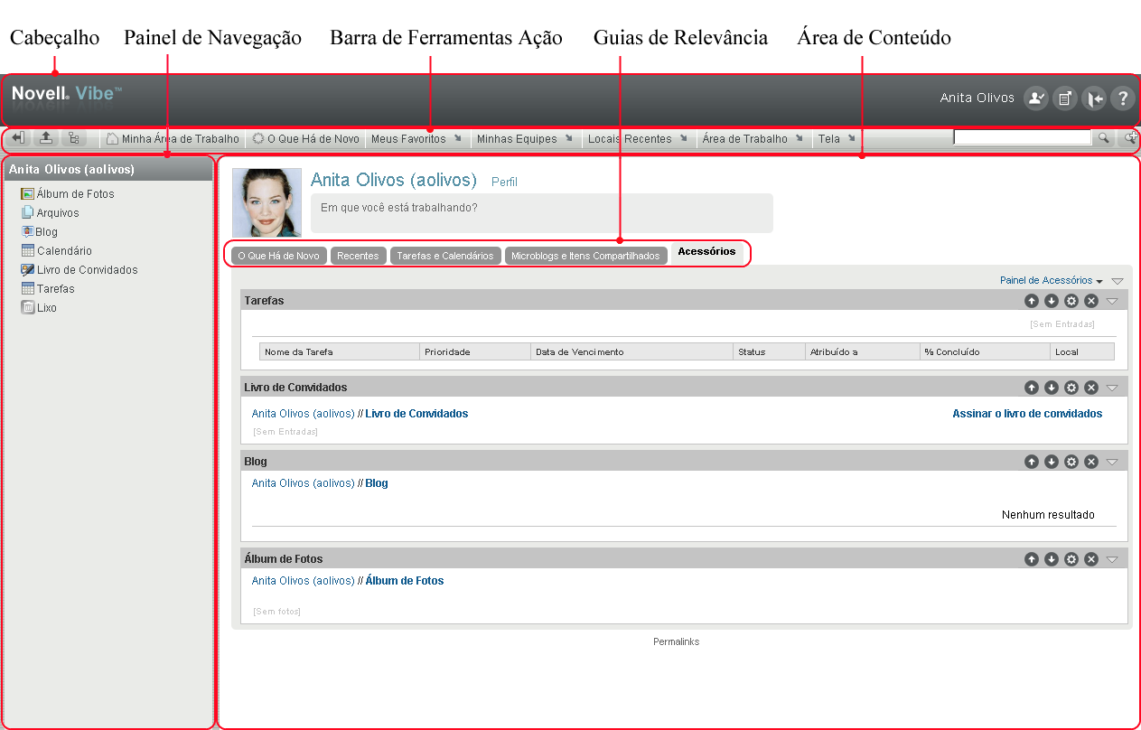1141x730 pixels.
Task: Open the Permalinks link
Action: click(677, 641)
